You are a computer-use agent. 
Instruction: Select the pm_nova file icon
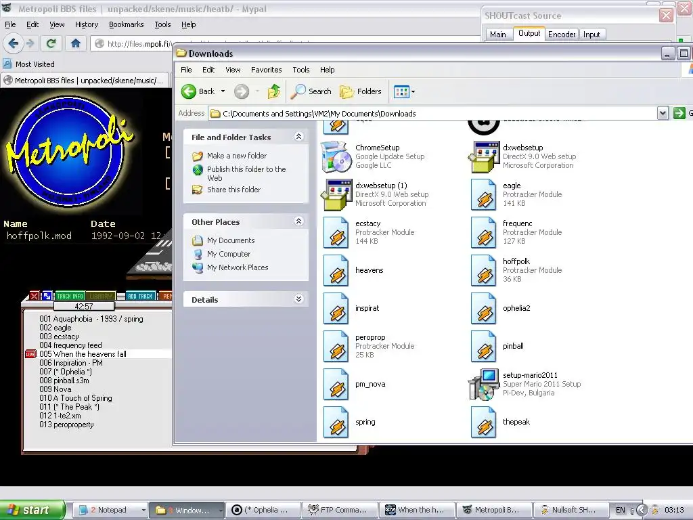[x=336, y=385]
